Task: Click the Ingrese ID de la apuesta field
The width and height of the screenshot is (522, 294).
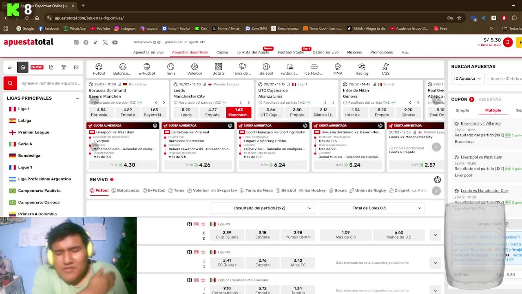Action: pyautogui.click(x=505, y=78)
